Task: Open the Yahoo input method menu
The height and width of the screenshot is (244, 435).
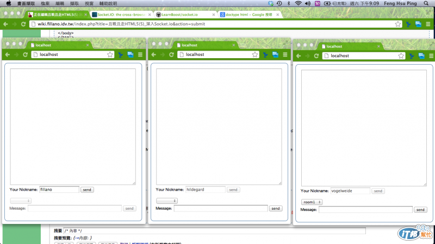Action: tap(318, 3)
